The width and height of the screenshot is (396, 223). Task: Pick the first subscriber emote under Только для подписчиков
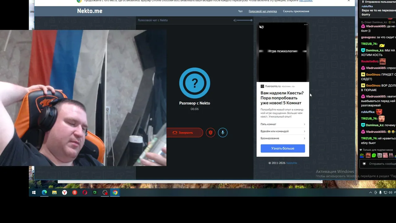(x=362, y=155)
